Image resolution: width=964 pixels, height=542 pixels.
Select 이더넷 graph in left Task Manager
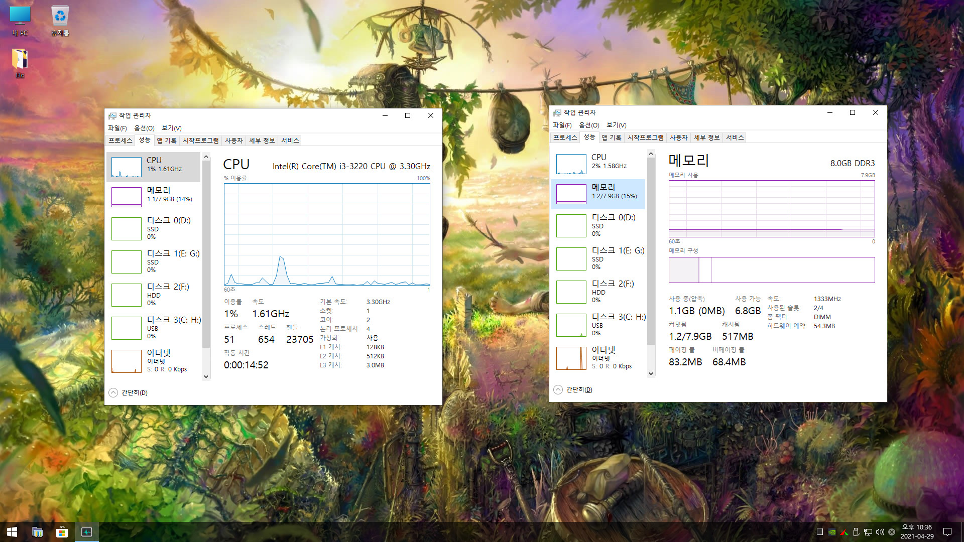(126, 361)
